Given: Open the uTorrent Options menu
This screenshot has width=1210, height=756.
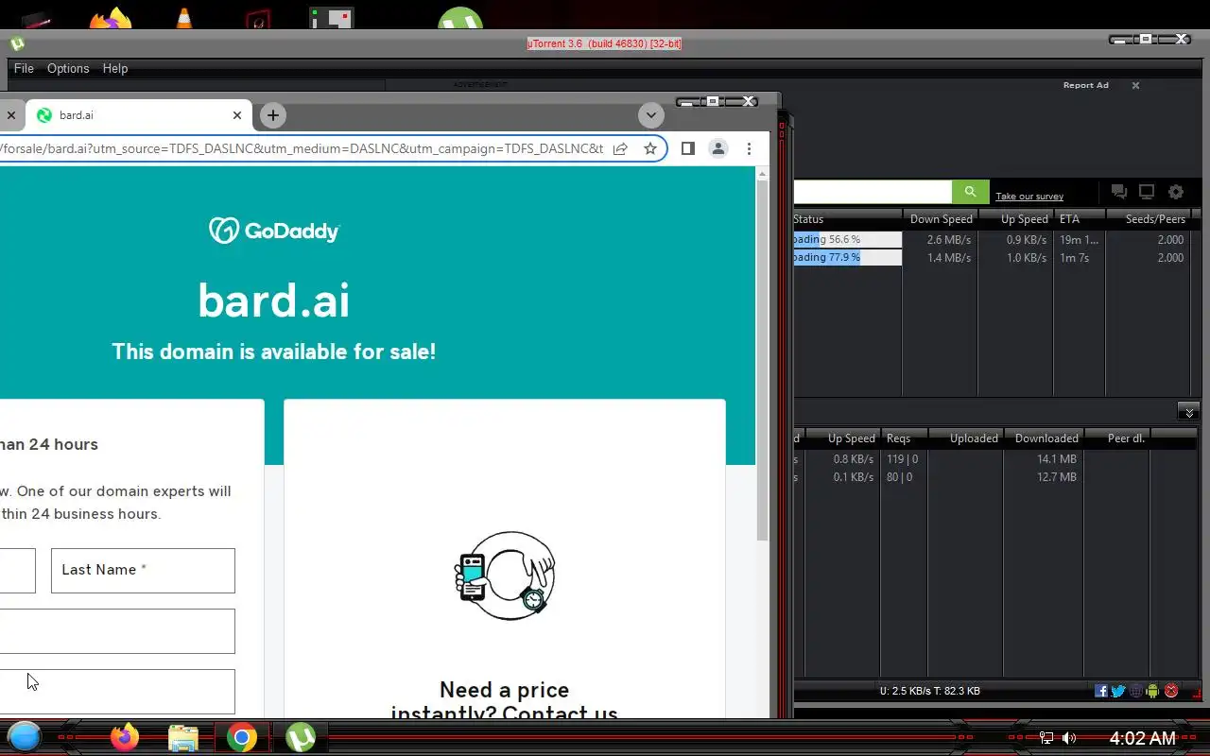Looking at the screenshot, I should [68, 68].
